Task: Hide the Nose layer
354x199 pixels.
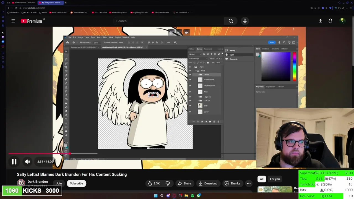Action: coord(190,92)
